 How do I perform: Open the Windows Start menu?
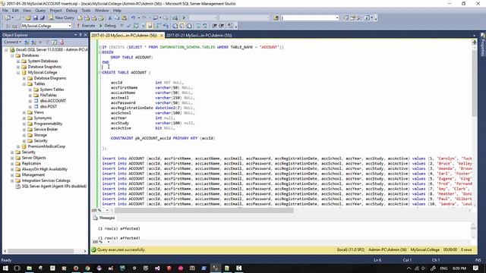tap(5, 268)
